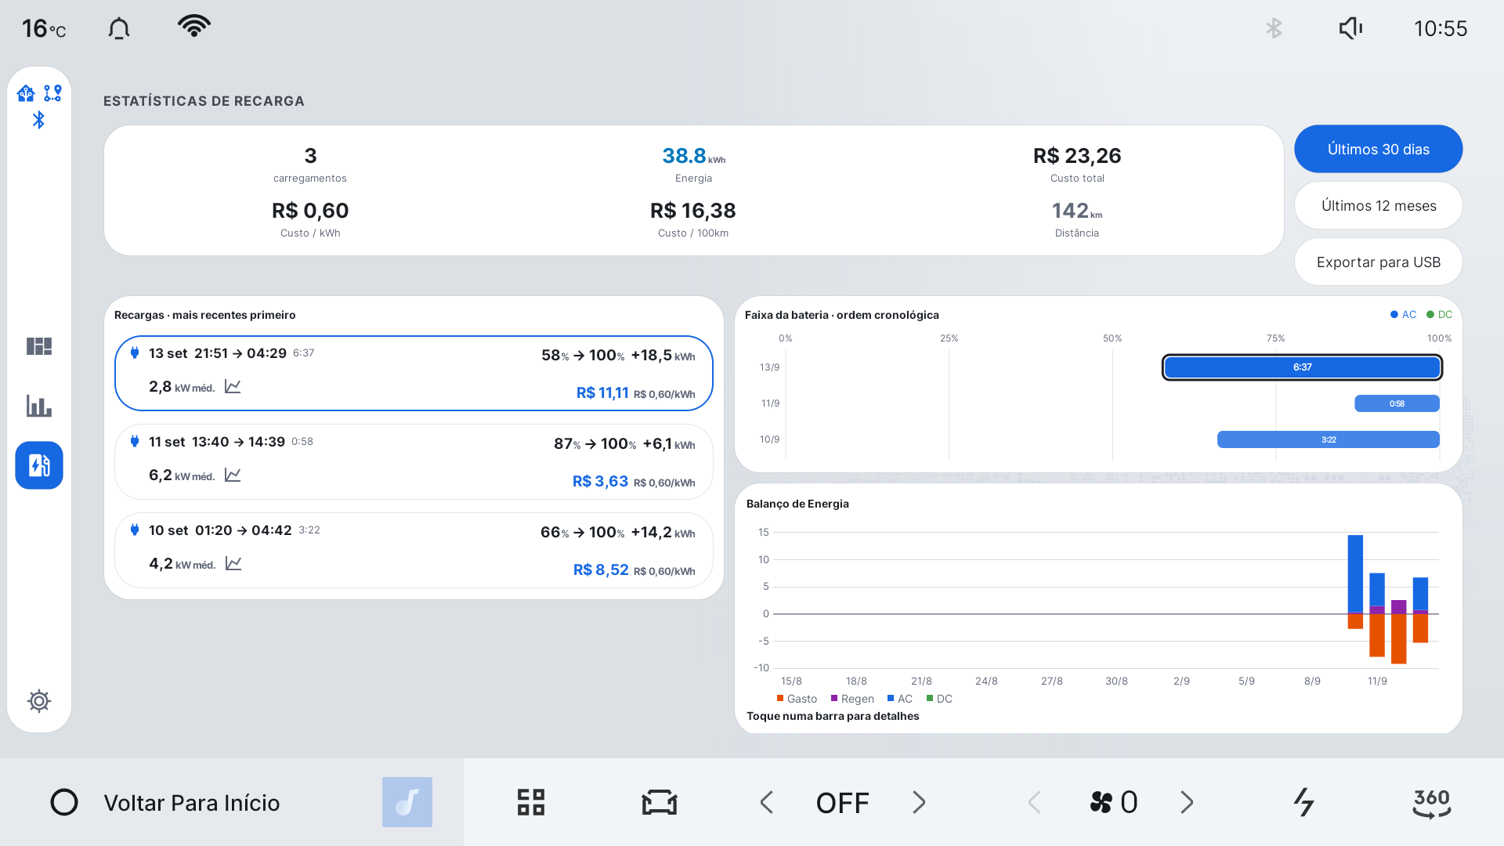The height and width of the screenshot is (846, 1504).
Task: Open the route waypoints icon in sidebar
Action: (52, 93)
